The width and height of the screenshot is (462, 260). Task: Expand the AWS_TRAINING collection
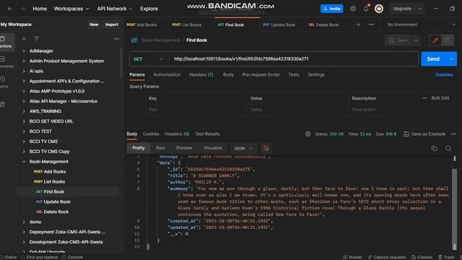24,111
